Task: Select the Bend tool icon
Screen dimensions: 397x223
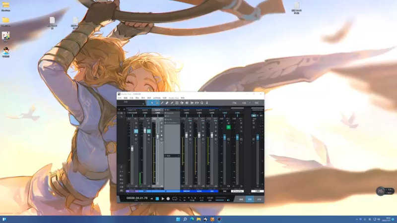Action: pyautogui.click(x=182, y=103)
